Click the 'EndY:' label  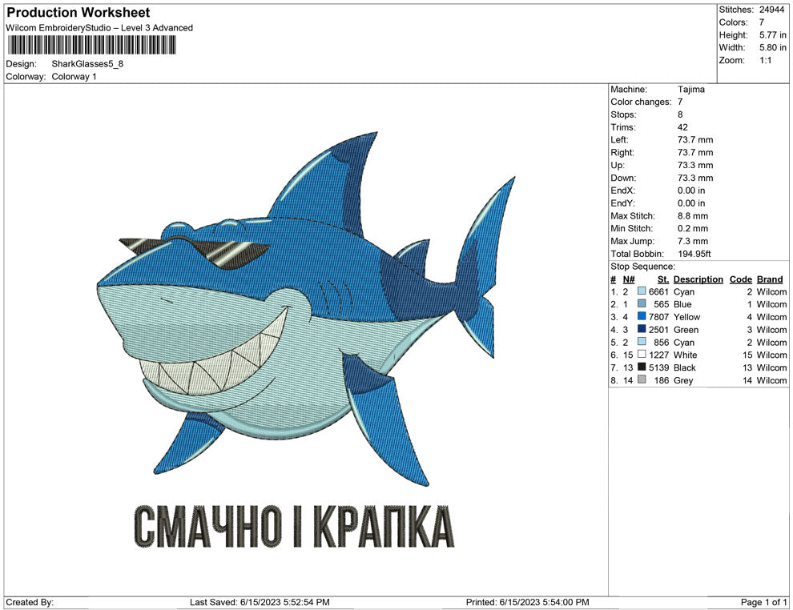(622, 203)
